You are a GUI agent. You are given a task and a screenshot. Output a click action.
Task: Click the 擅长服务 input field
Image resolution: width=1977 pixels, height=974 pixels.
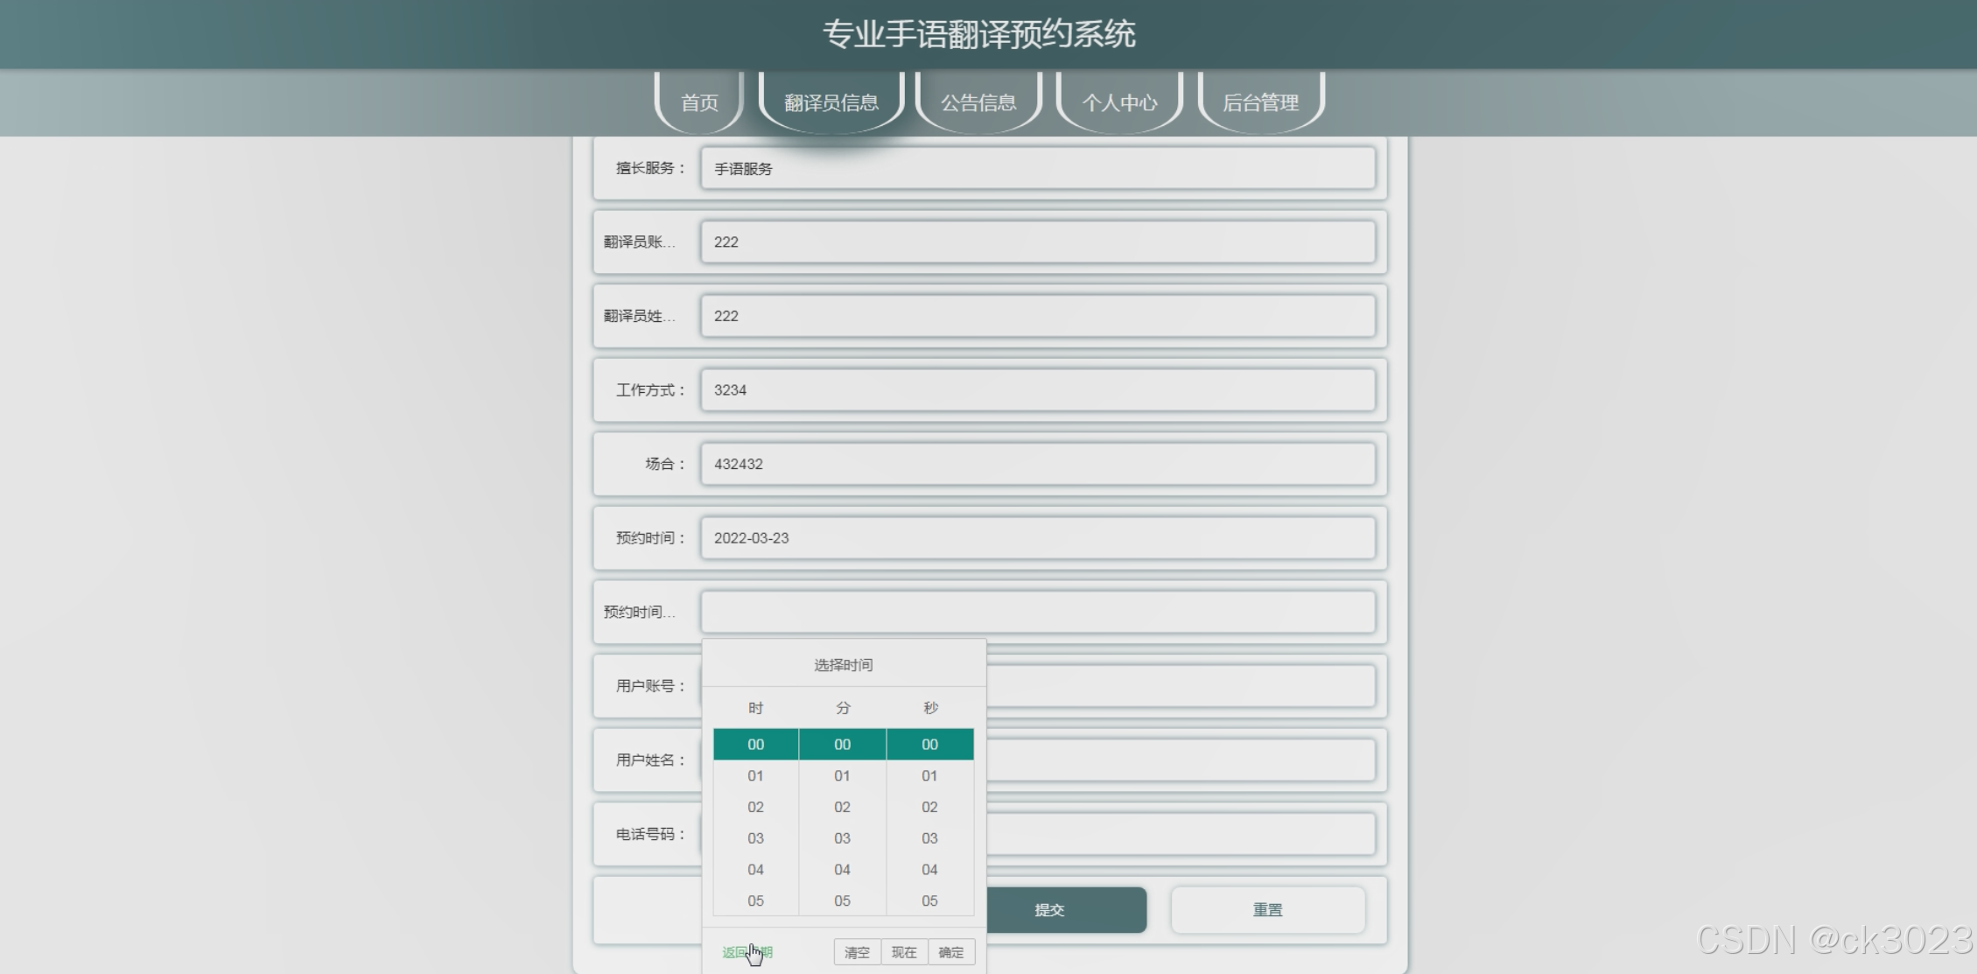coord(1037,168)
